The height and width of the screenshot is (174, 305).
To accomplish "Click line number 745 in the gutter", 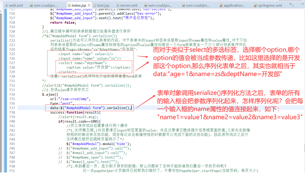I will (x=12, y=144).
